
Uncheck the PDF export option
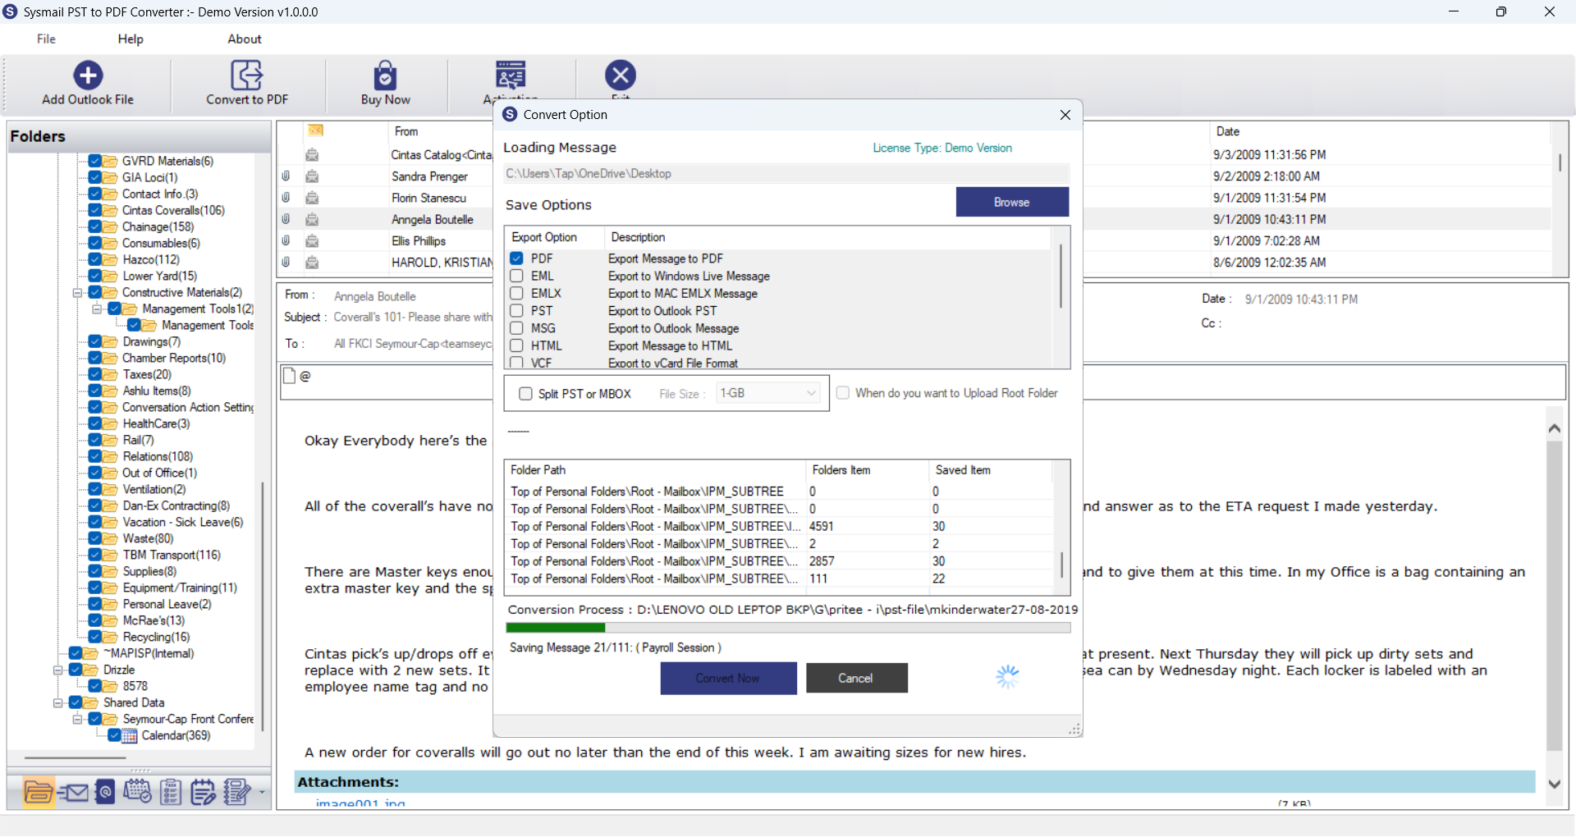coord(516,258)
